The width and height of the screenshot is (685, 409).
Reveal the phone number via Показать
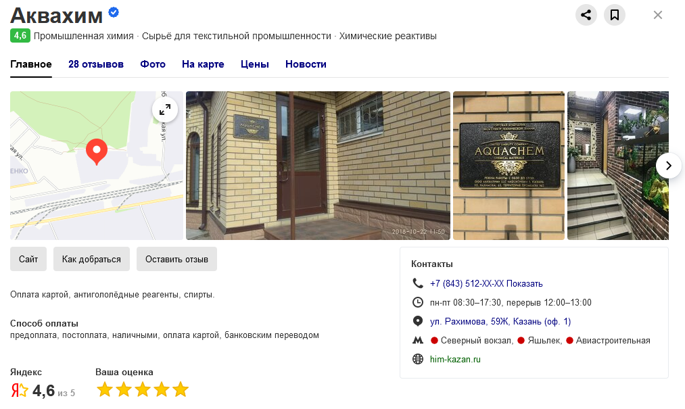pos(524,283)
